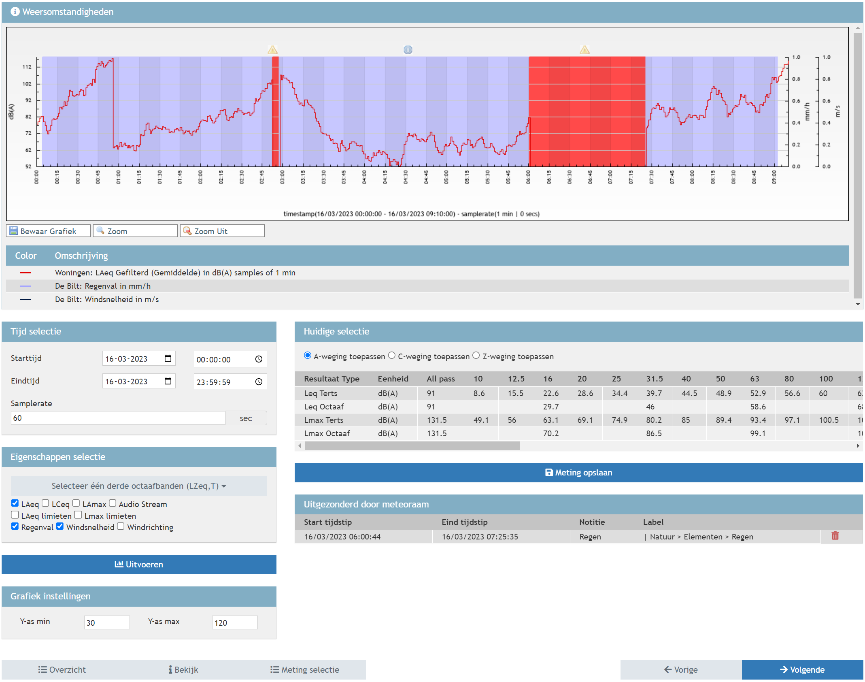Click scroll down arrow of weather panel
865x682 pixels.
click(857, 304)
